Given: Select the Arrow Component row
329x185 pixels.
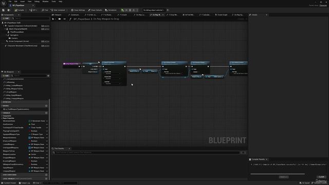Looking at the screenshot, I should pos(19,42).
